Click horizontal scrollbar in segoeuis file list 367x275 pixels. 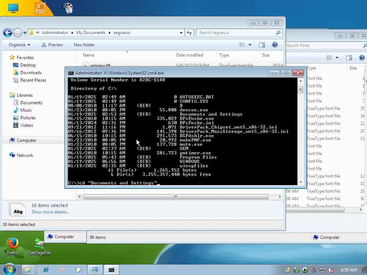(176, 197)
